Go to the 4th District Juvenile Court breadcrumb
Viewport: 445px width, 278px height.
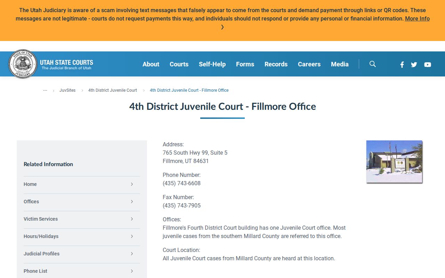coord(113,90)
